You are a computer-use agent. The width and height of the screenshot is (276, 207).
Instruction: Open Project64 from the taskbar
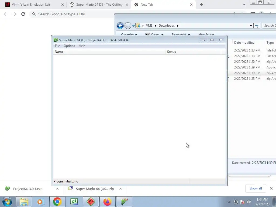pos(124,202)
